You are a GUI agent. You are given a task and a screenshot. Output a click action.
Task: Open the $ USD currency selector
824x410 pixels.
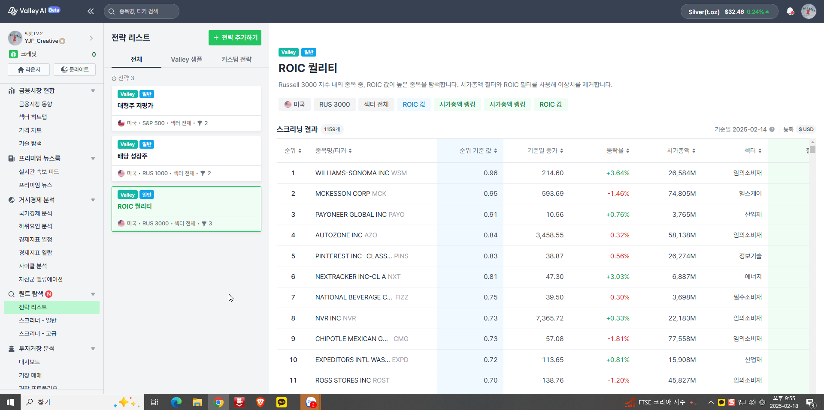pos(806,129)
